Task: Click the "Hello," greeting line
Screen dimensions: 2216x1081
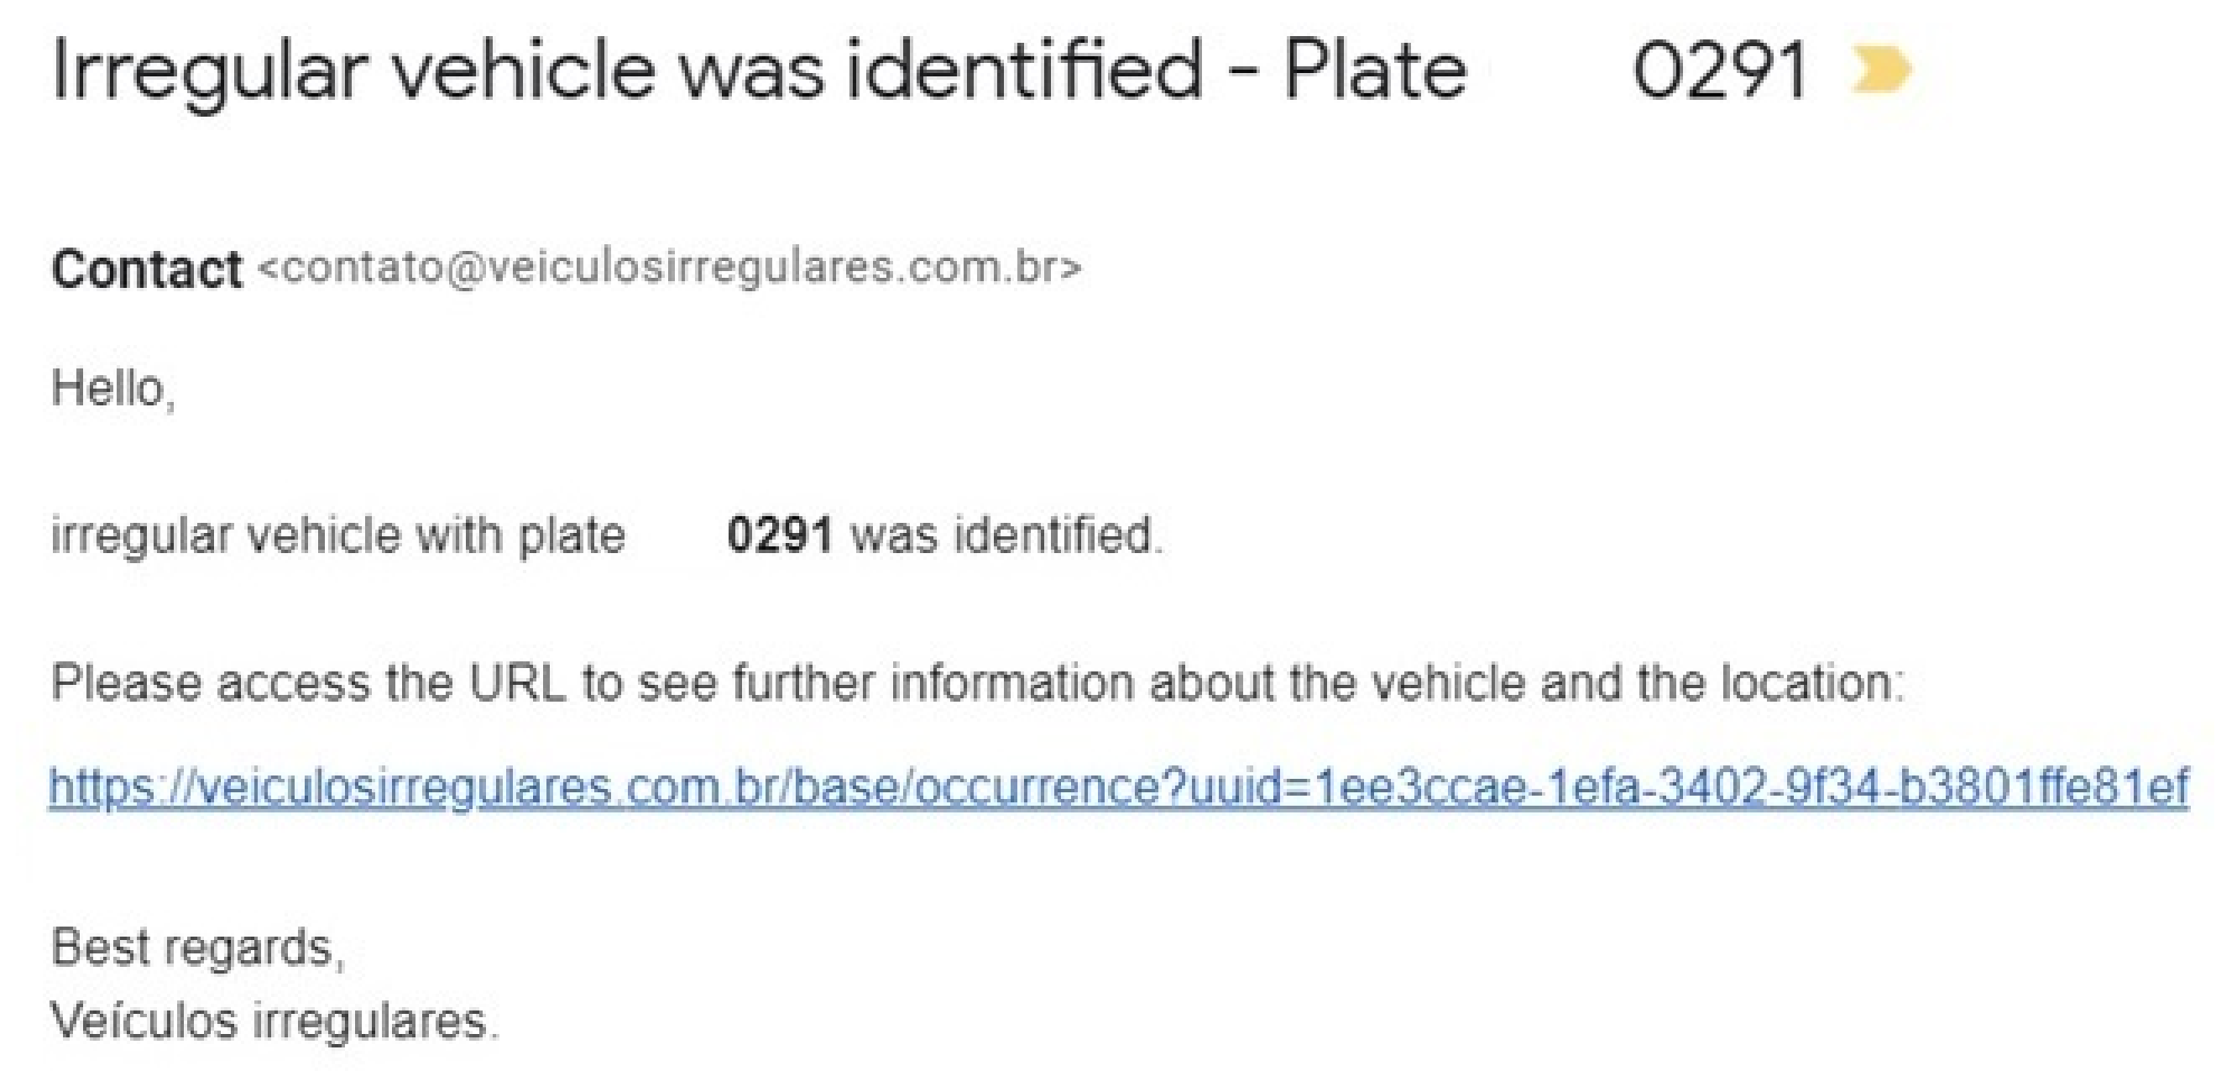Action: click(113, 389)
